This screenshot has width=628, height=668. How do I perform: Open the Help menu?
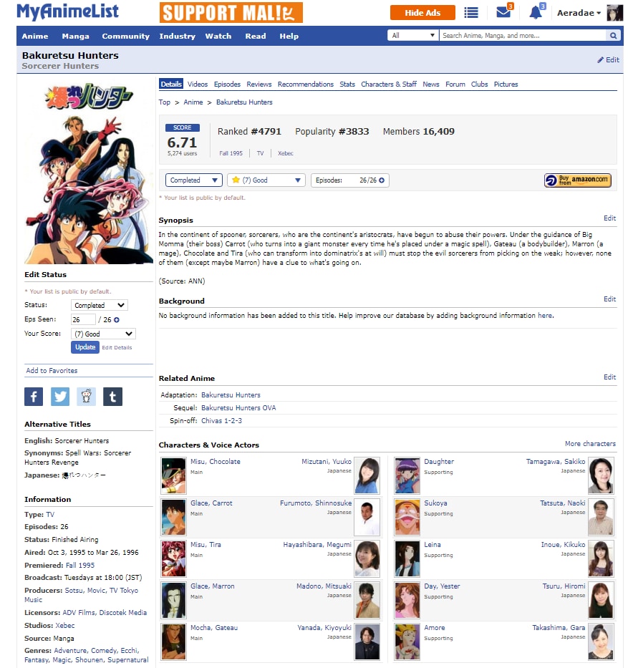tap(289, 37)
